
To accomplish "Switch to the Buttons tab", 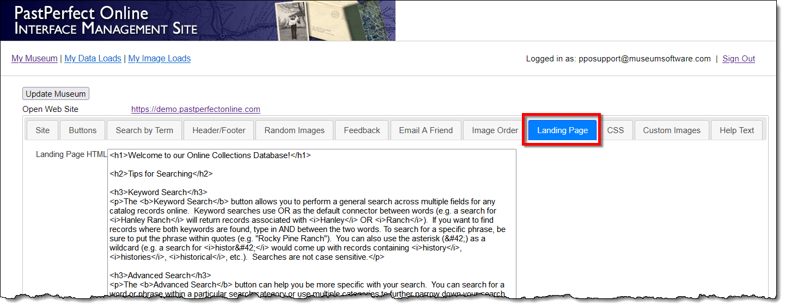I will click(83, 130).
